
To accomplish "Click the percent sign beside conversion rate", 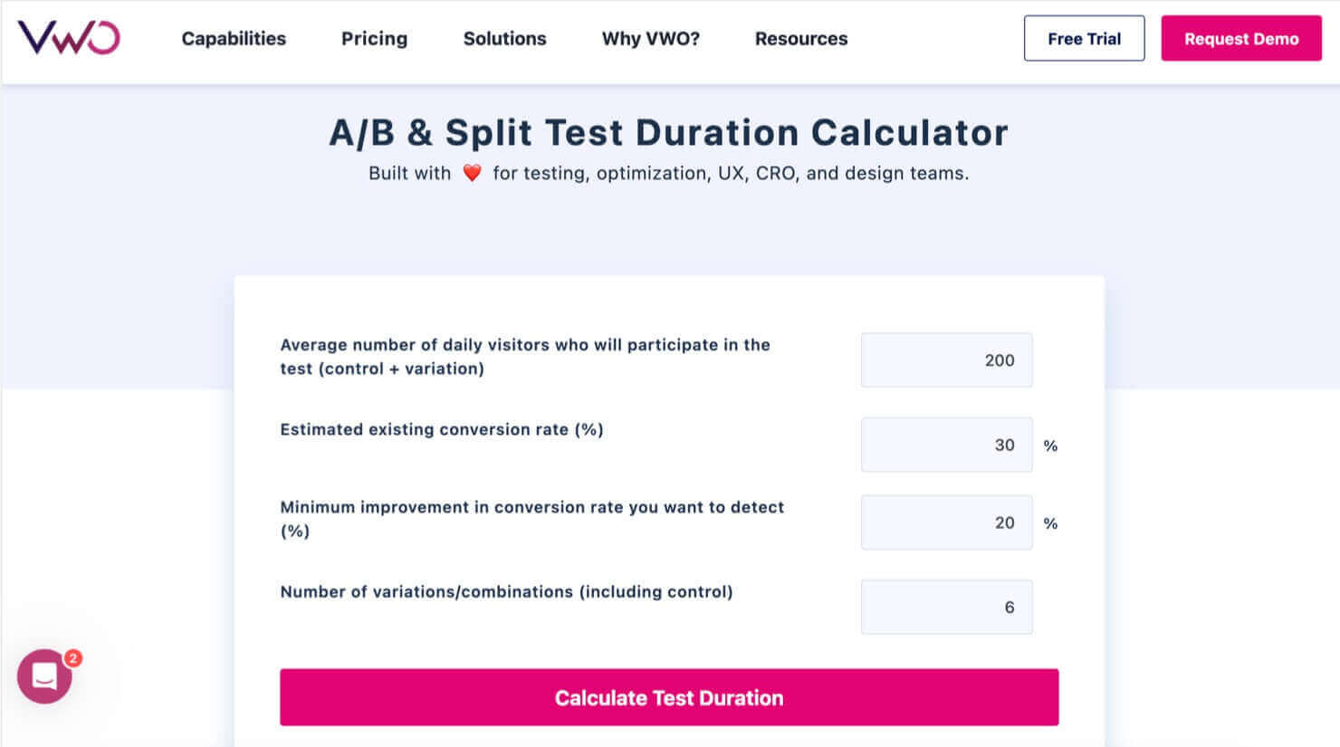I will click(1050, 445).
